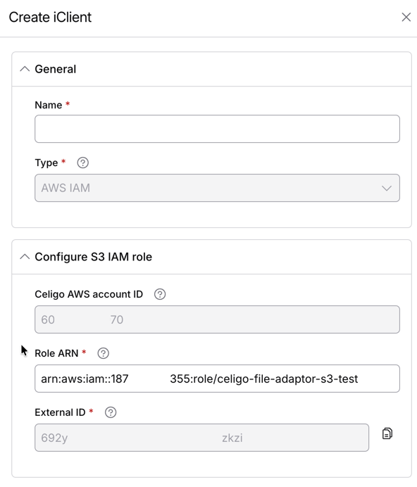Click the Role ARN label

tap(56, 353)
